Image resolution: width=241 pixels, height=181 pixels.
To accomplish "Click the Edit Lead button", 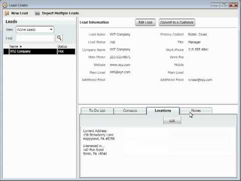I will [145, 22].
